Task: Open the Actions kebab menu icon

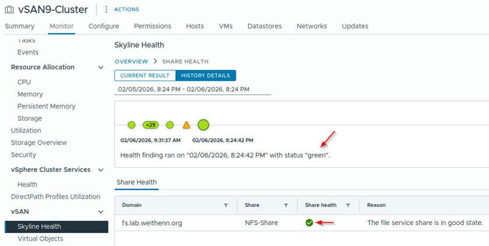Action: 106,9
